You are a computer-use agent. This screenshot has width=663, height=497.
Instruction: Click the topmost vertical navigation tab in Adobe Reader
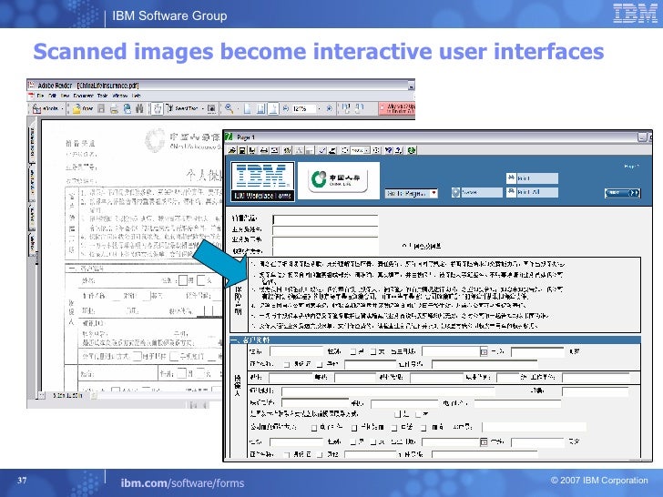coord(31,144)
